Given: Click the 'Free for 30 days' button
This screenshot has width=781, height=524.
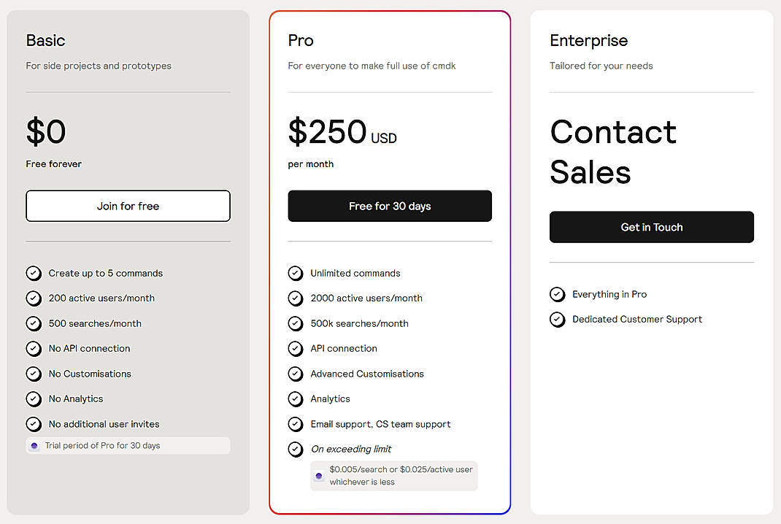Looking at the screenshot, I should (389, 206).
